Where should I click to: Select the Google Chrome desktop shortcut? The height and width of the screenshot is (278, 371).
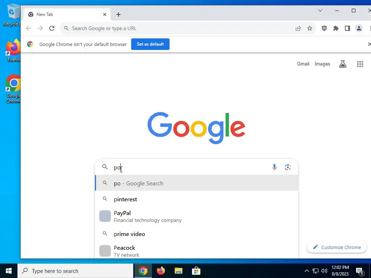(13, 89)
